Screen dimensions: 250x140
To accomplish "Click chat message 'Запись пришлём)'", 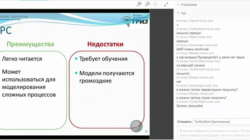I will click(x=189, y=106).
